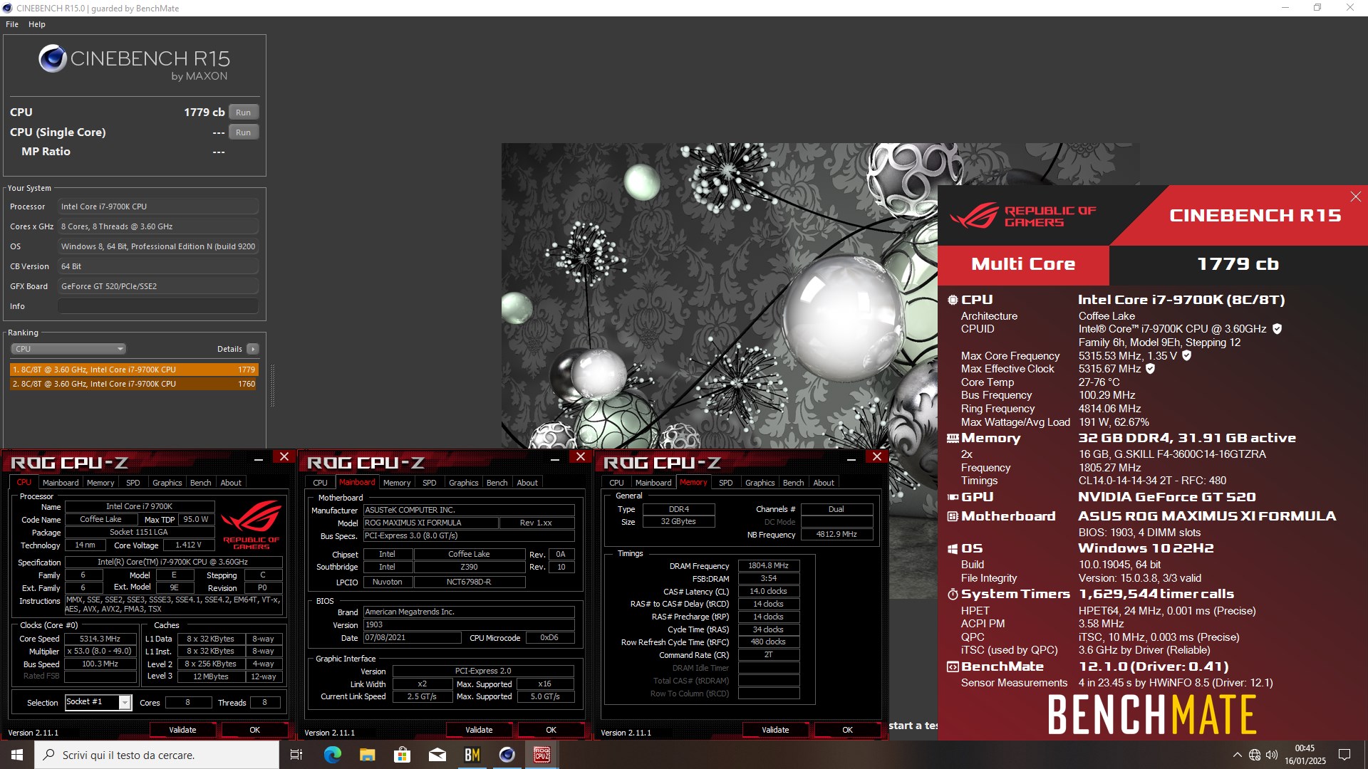1368x769 pixels.
Task: Open the notification center icon
Action: coord(1344,755)
